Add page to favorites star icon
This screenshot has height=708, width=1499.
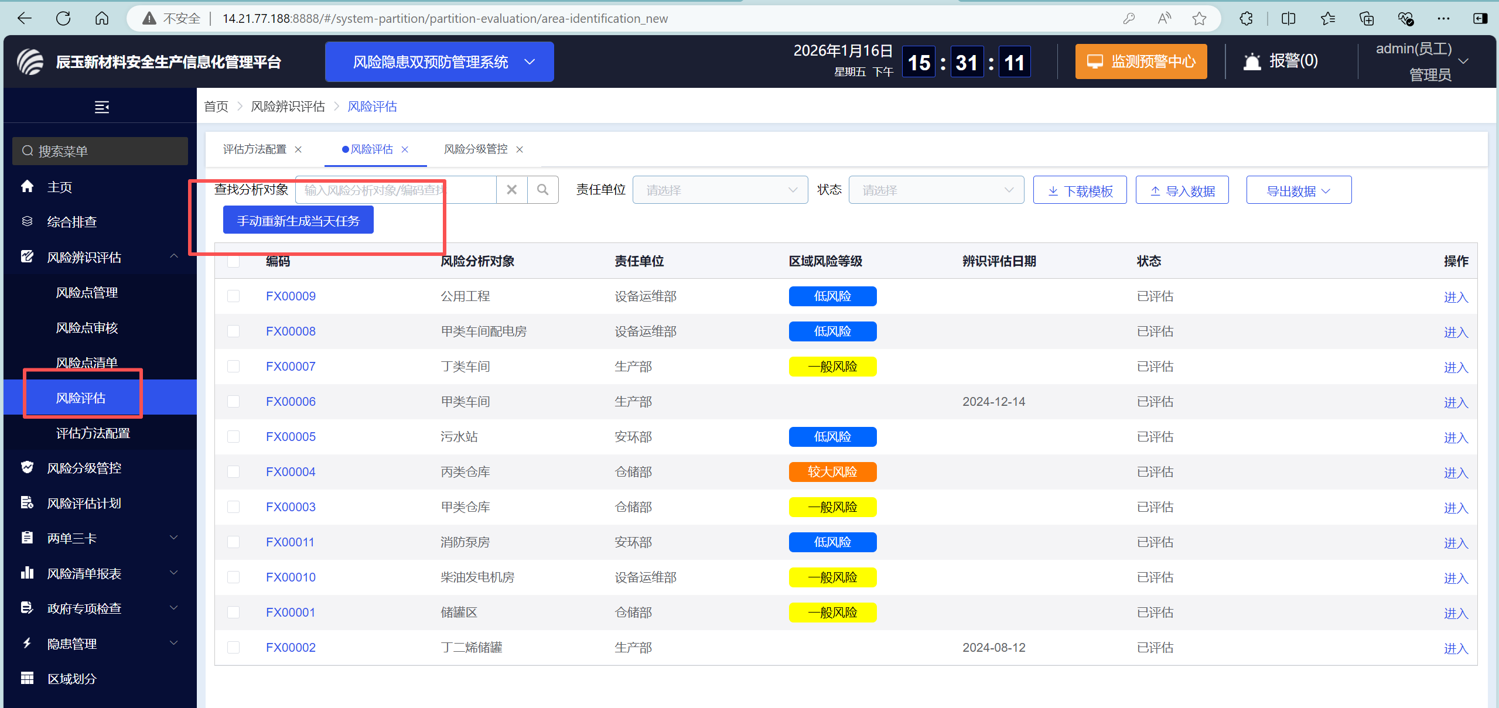click(1199, 19)
